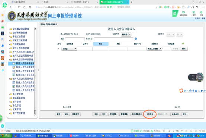The width and height of the screenshot is (206, 138).
Task: Click the 保存 save button
Action: pos(66,114)
